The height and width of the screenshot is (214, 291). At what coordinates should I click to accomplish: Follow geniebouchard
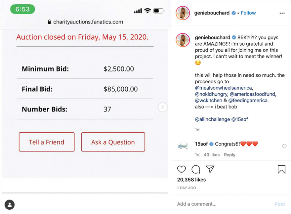click(x=248, y=13)
